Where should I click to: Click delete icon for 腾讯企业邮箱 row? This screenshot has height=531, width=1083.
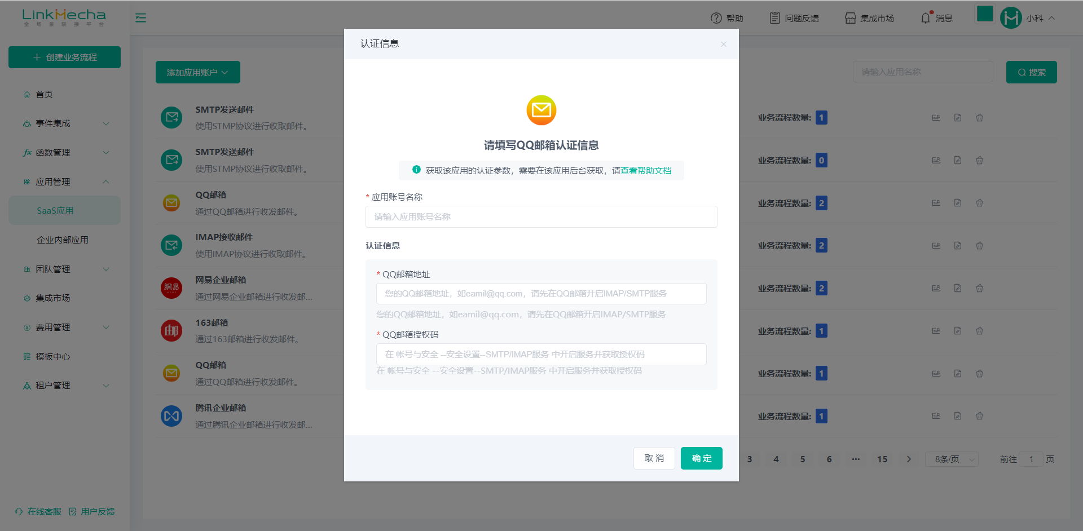980,416
